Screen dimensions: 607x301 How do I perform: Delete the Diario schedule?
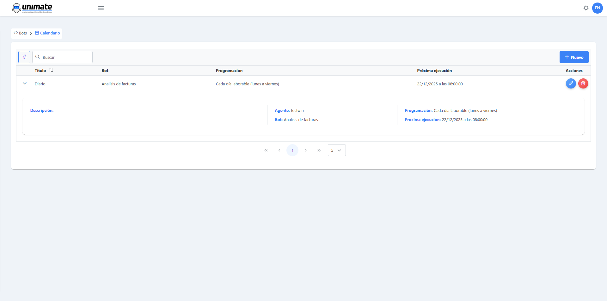[x=583, y=83]
